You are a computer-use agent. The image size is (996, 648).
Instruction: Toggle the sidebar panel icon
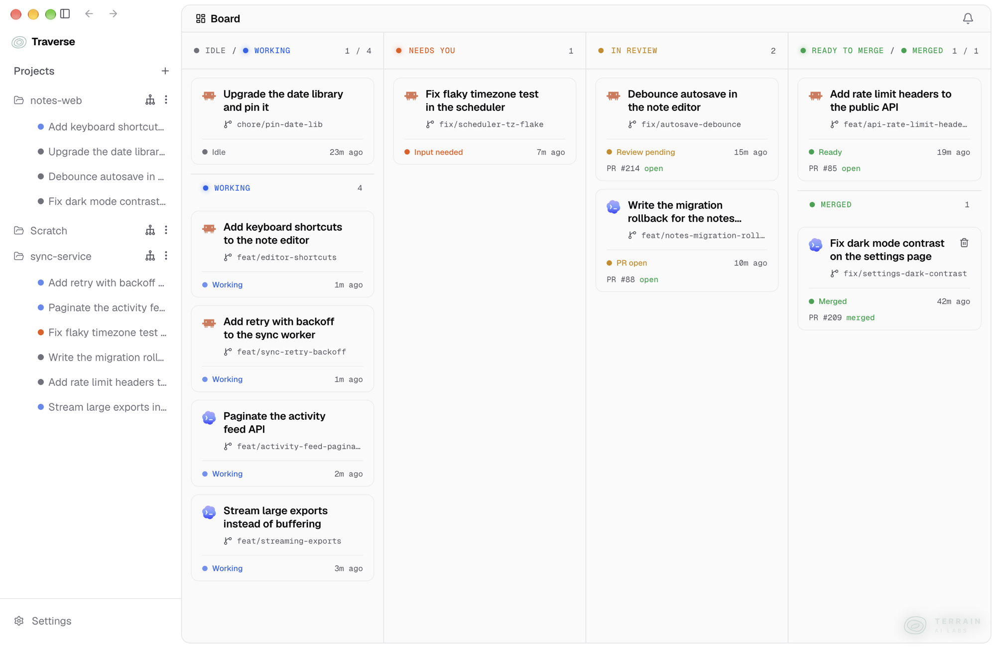[x=65, y=14]
